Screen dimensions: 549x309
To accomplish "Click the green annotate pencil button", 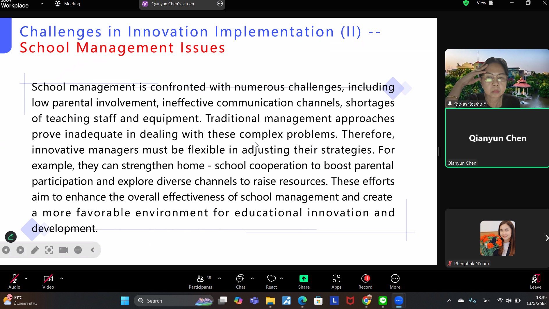I will [x=11, y=237].
